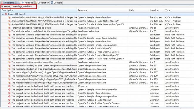Click error icon on installVersion(String) row

tap(9, 83)
